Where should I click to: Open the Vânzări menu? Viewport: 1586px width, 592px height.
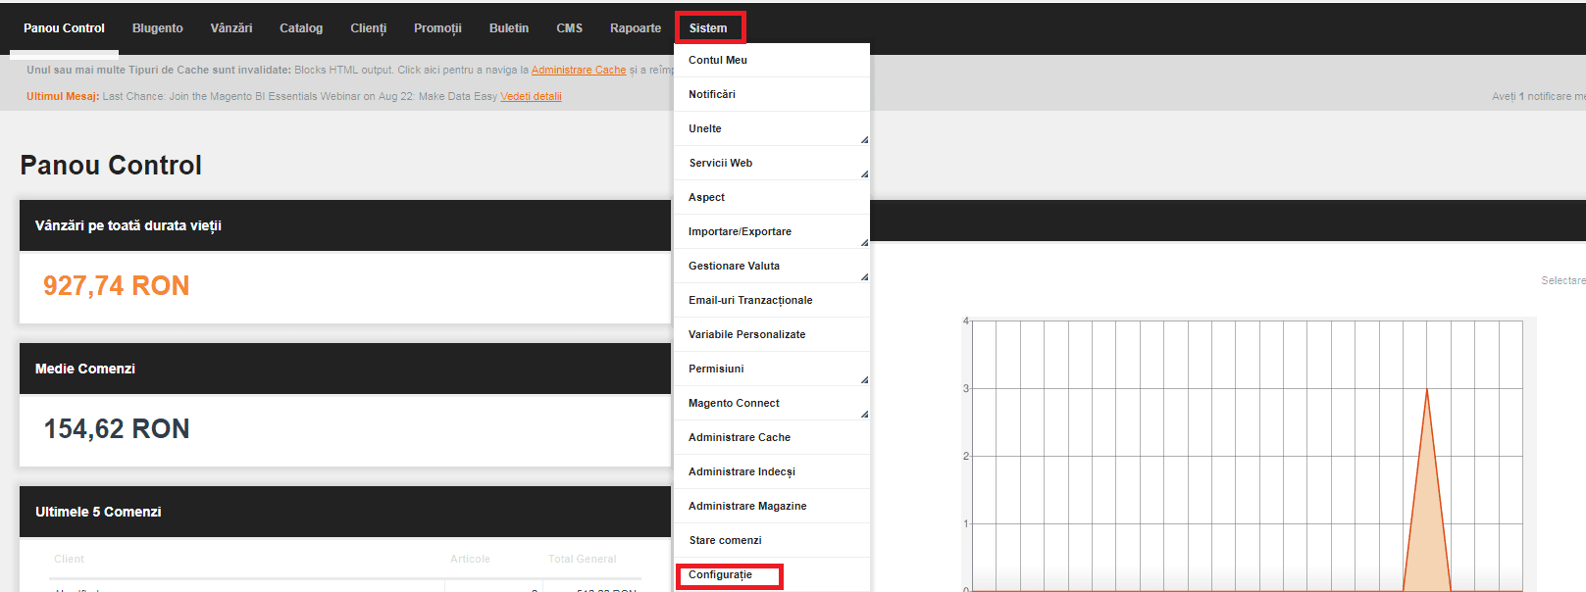pyautogui.click(x=231, y=28)
